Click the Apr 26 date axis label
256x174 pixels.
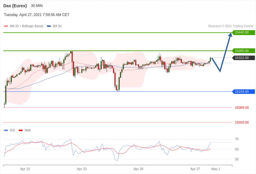(x=139, y=169)
